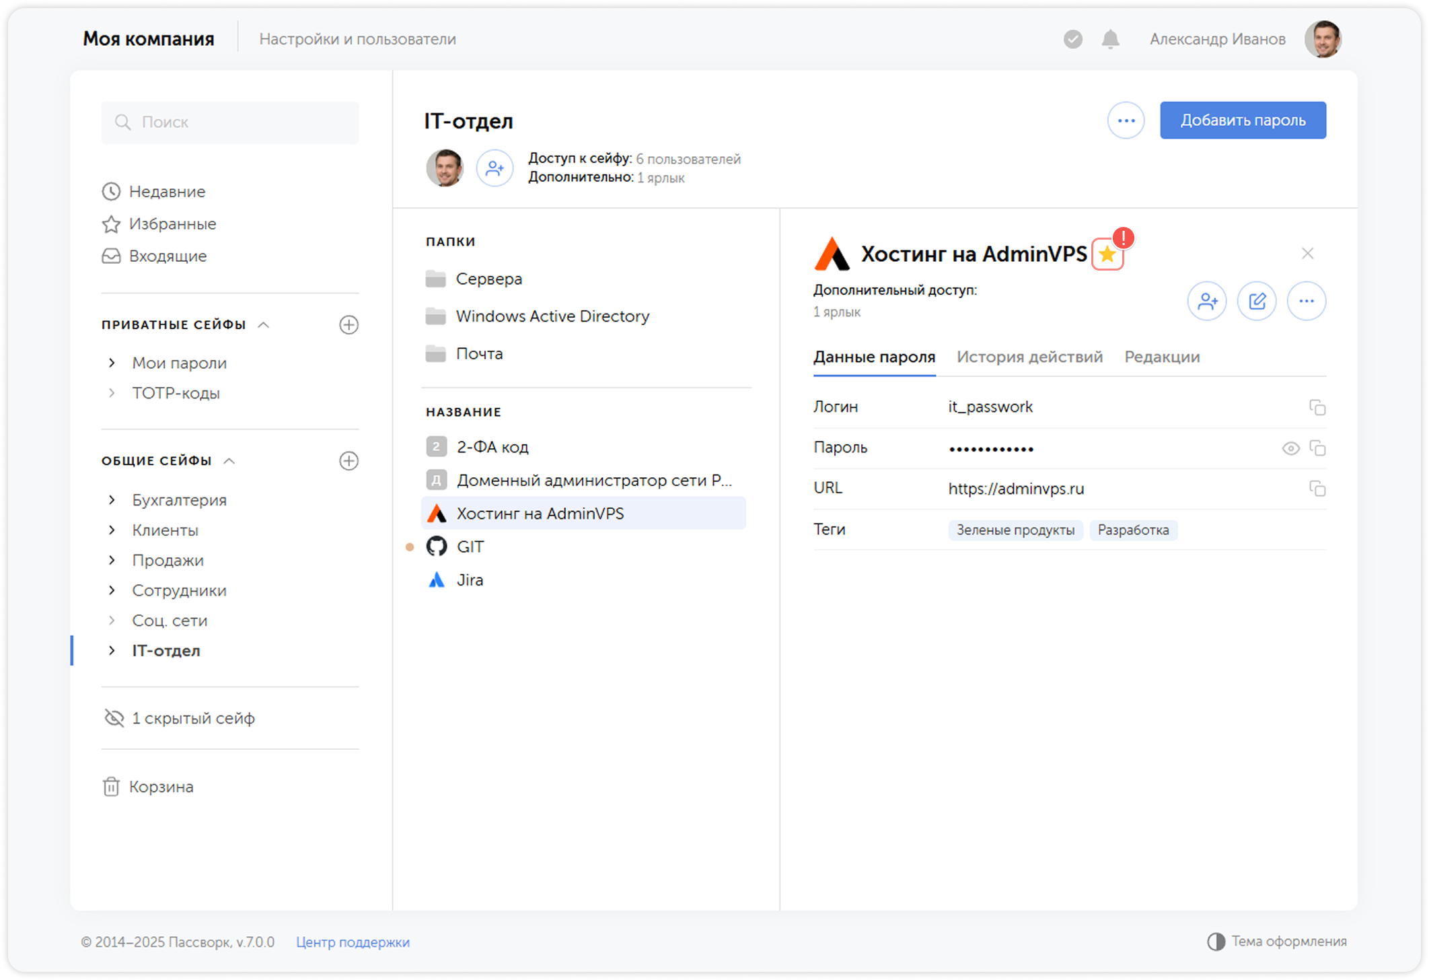Focus the Поиск search field
The image size is (1429, 980).
point(230,122)
